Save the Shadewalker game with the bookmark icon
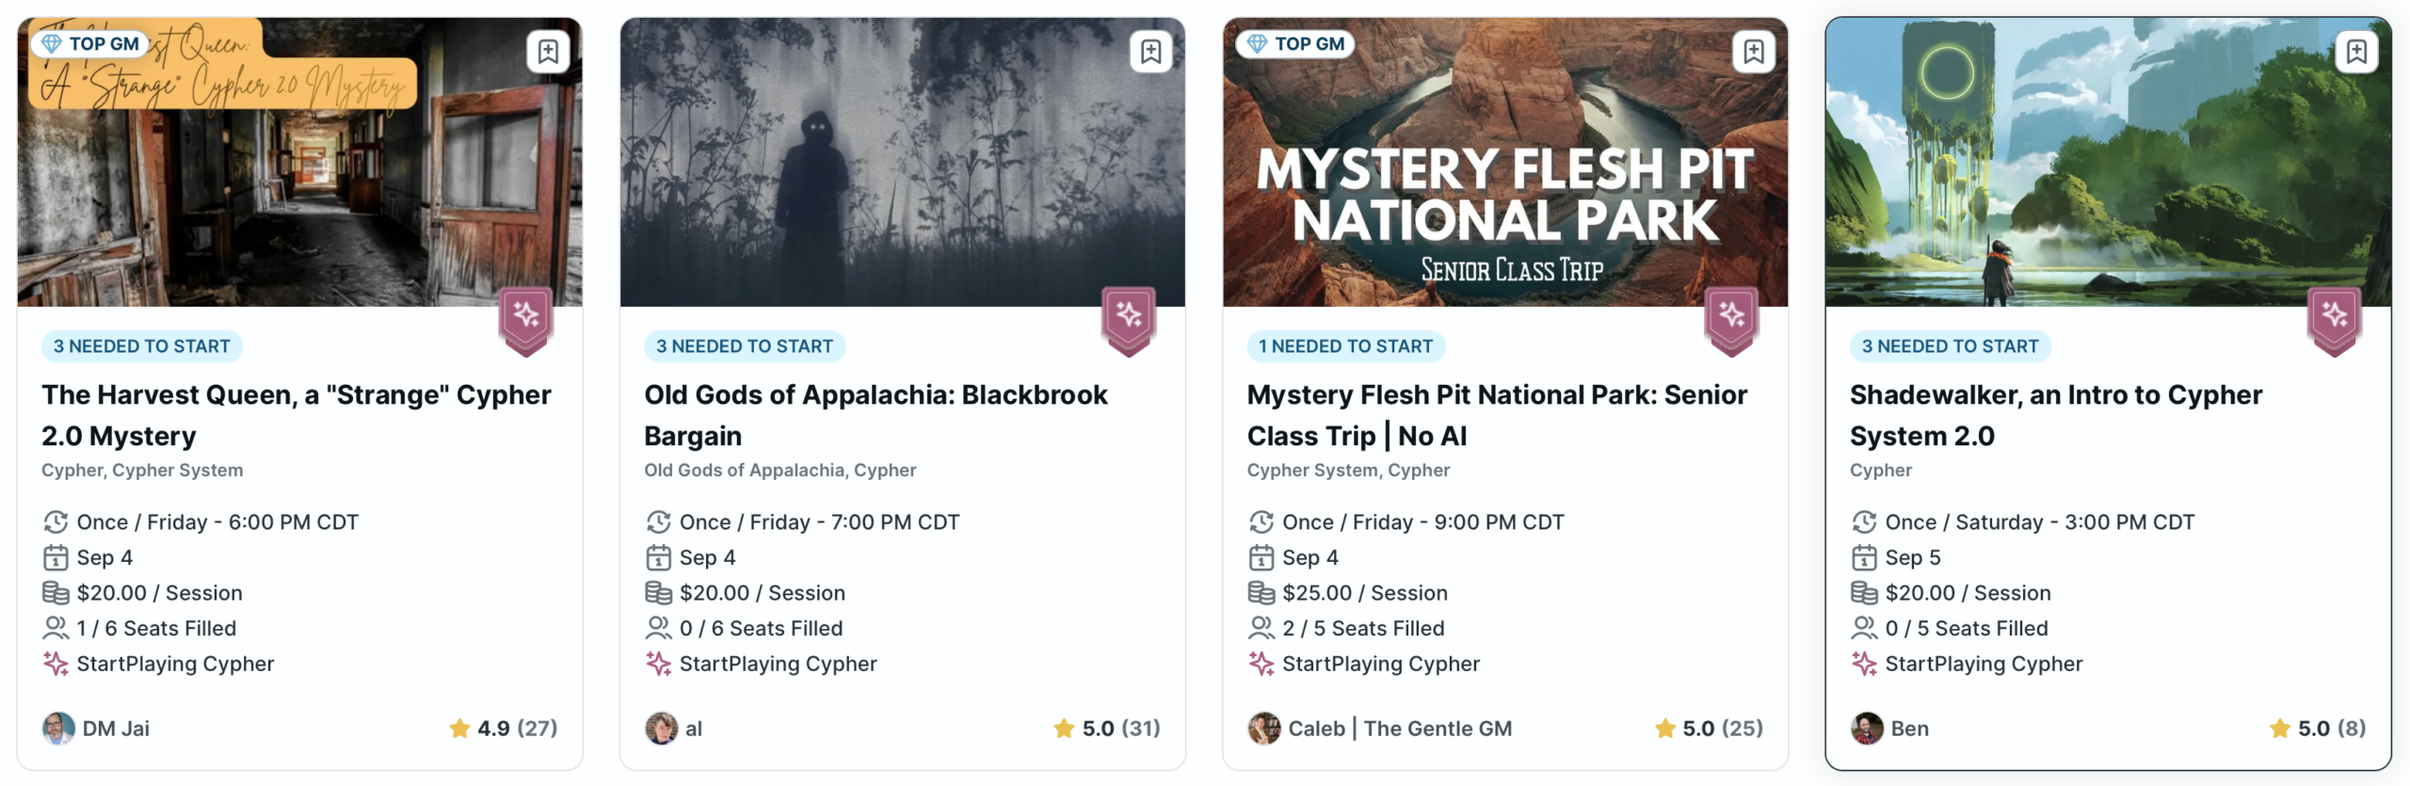The width and height of the screenshot is (2410, 786). coord(2356,51)
